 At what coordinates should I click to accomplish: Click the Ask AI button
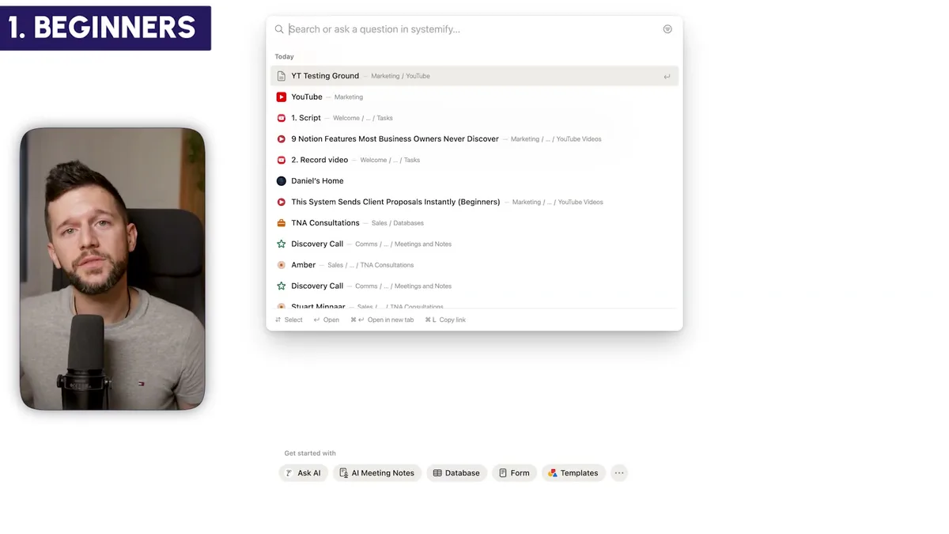(303, 472)
